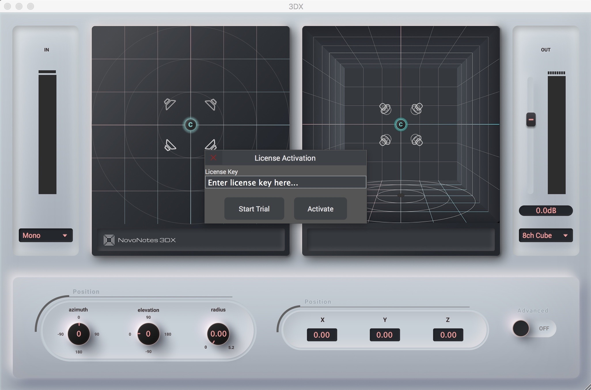Open the 8ch Cube output format dropdown
This screenshot has height=390, width=591.
click(x=545, y=235)
